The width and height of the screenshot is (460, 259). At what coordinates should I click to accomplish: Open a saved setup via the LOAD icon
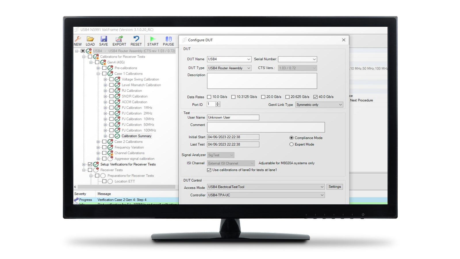90,40
